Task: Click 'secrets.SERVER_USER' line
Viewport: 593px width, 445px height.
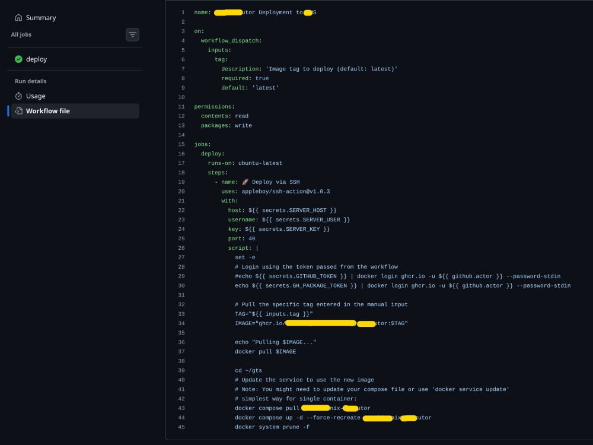Action: click(x=289, y=220)
